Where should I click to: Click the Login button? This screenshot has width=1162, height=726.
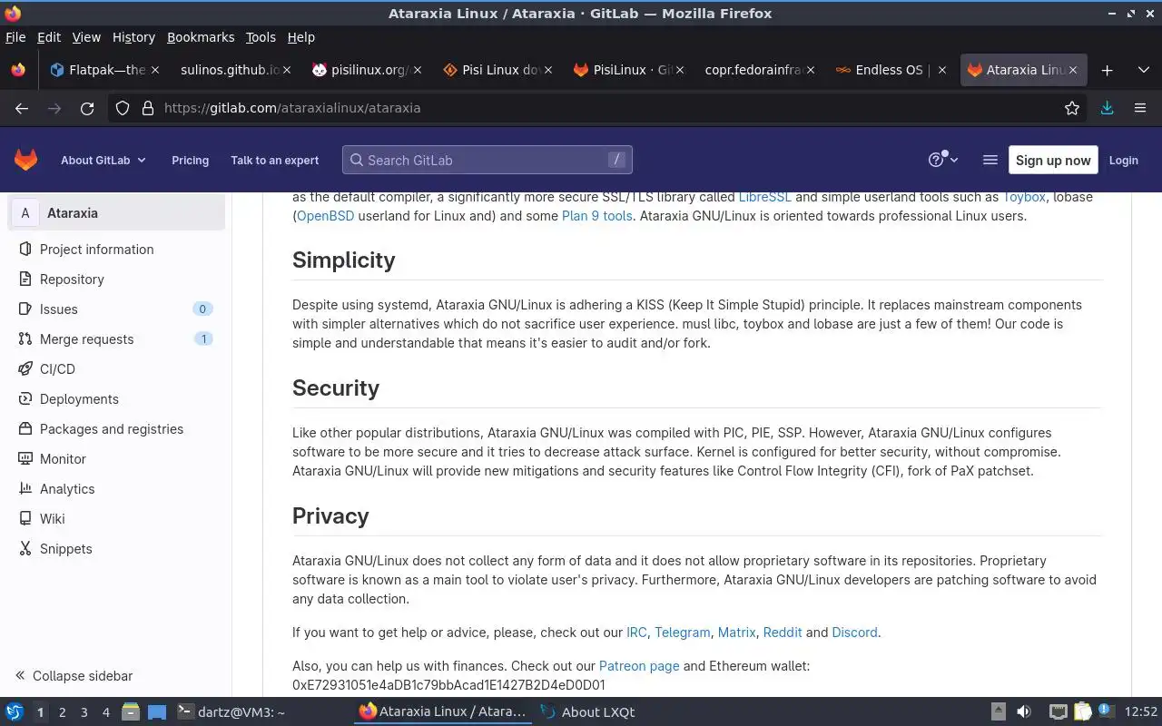pos(1123,160)
